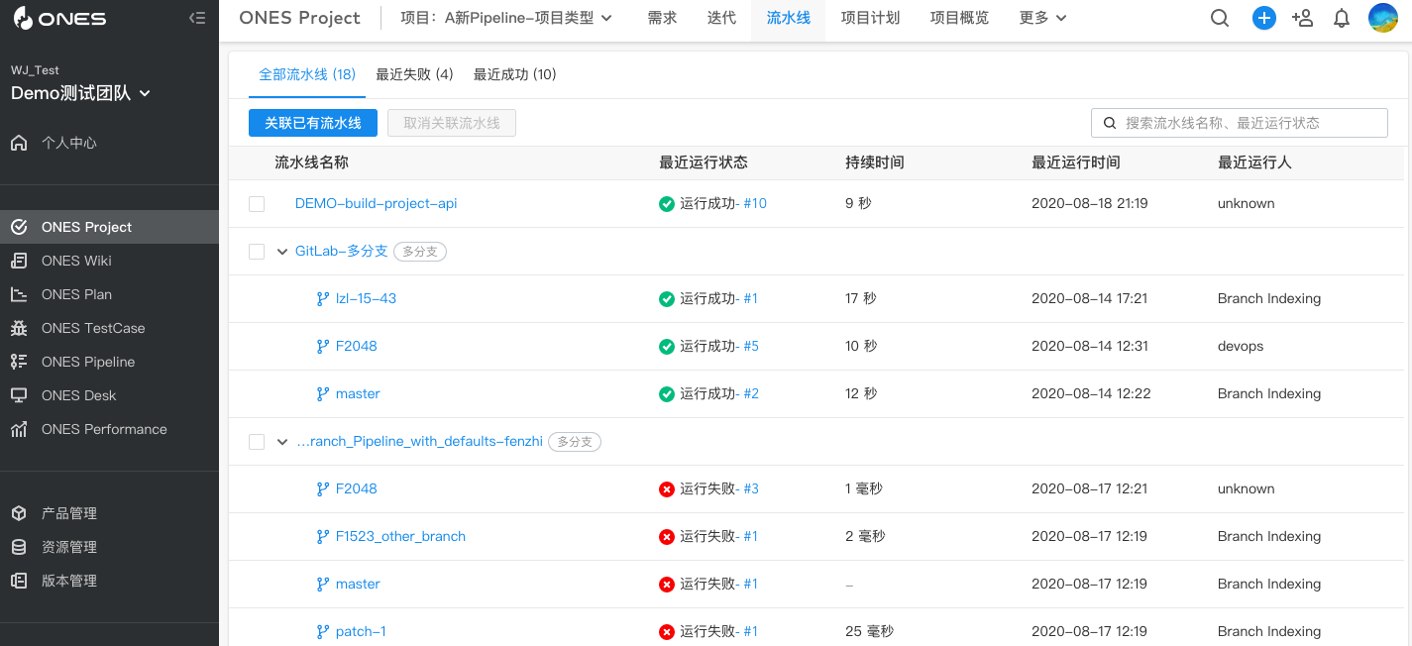Click the ONES TestCase bug icon
This screenshot has width=1412, height=646.
19,328
